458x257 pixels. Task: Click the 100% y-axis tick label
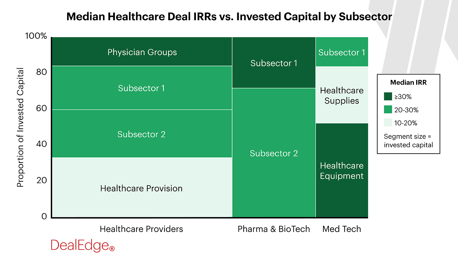coord(36,36)
